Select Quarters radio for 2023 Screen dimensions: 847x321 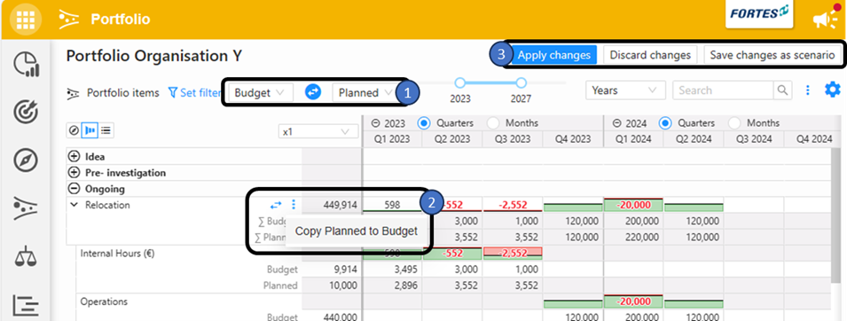pos(424,123)
